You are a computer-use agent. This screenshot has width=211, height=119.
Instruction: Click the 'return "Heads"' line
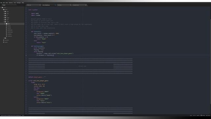point(41,39)
